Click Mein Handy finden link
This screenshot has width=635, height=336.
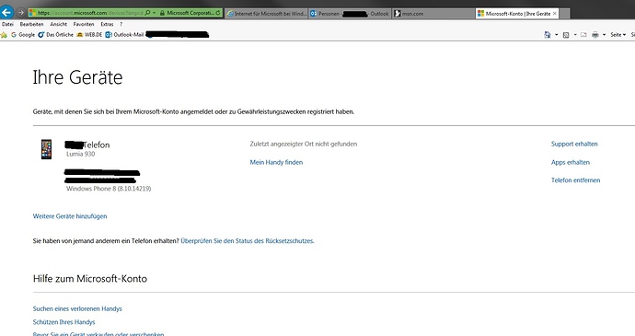(x=276, y=162)
